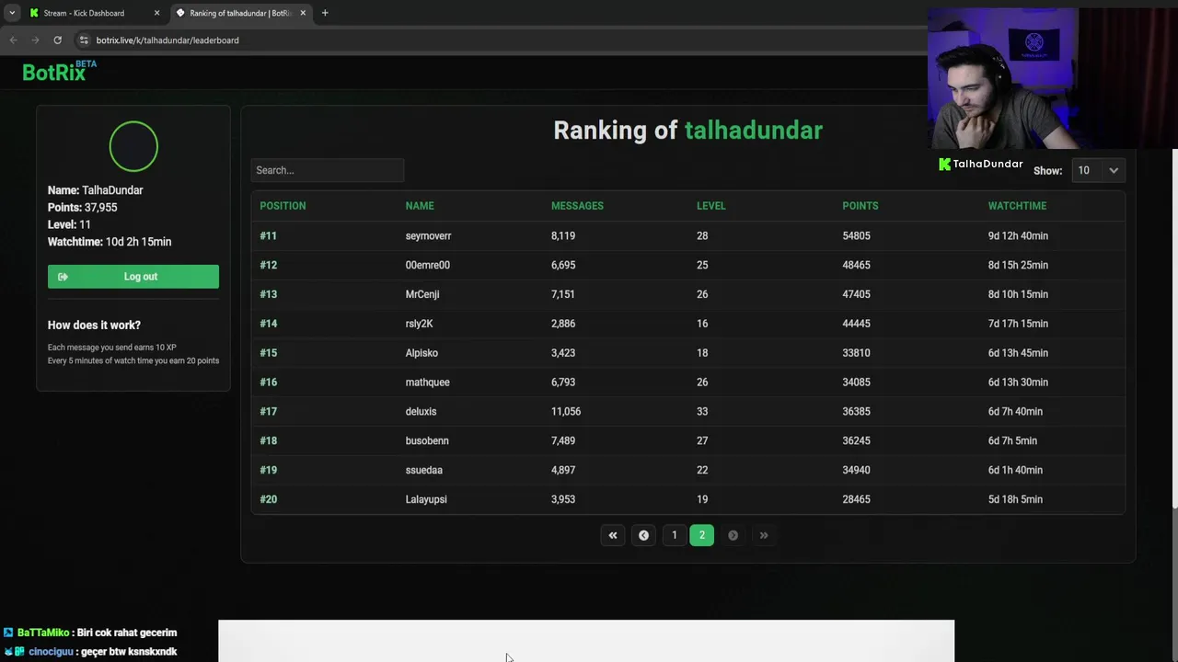Click NAME column header
The image size is (1178, 662).
420,206
